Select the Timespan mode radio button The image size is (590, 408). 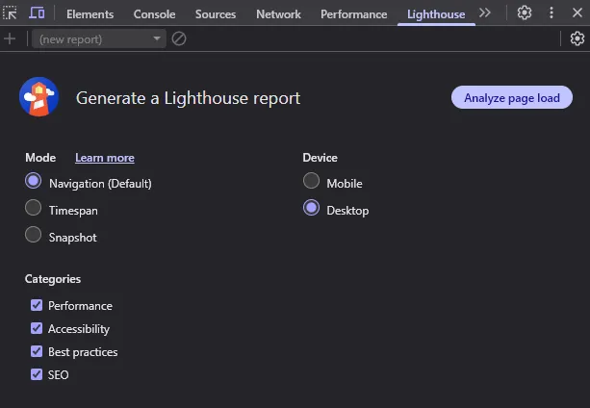point(34,209)
